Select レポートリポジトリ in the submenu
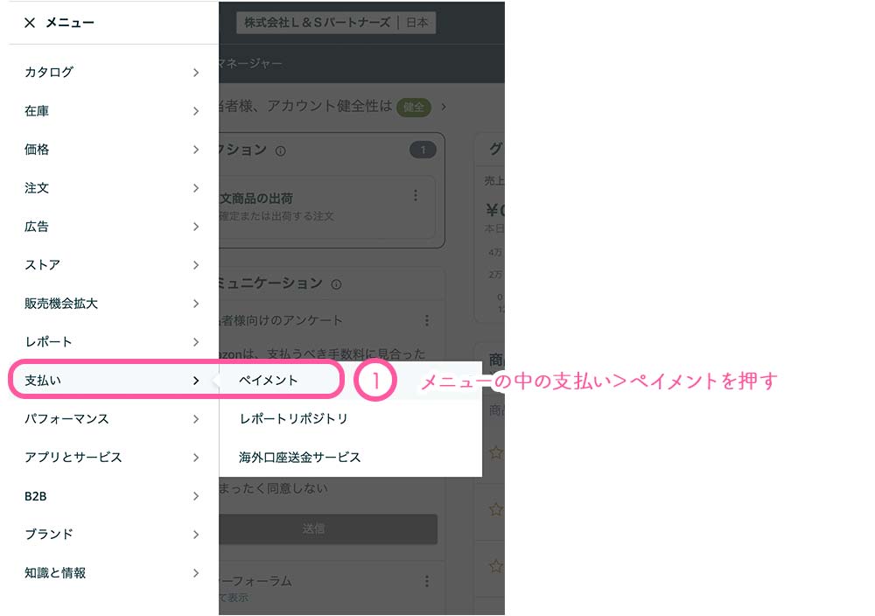Image resolution: width=875 pixels, height=616 pixels. (x=293, y=419)
